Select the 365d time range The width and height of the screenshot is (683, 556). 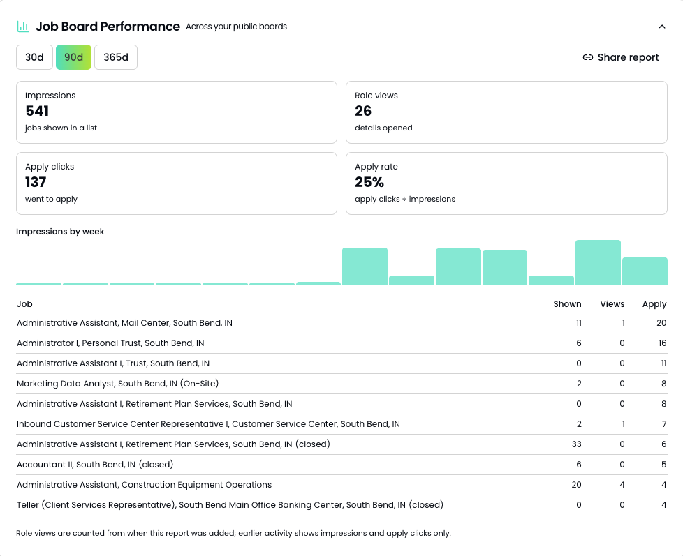[116, 57]
